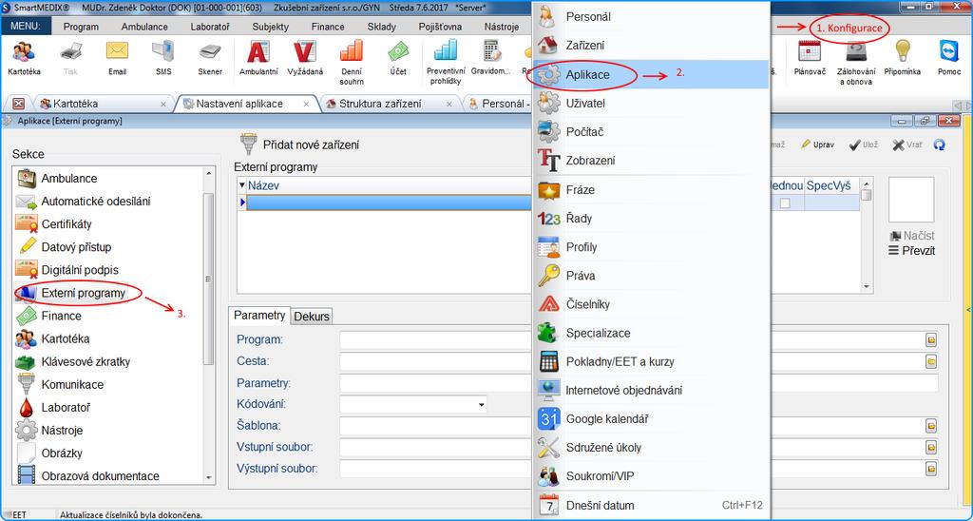The height and width of the screenshot is (521, 973).
Task: Click the SMS toolbar icon
Action: coord(163,58)
